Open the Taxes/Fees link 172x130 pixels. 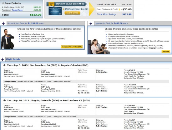pyautogui.click(x=17, y=10)
